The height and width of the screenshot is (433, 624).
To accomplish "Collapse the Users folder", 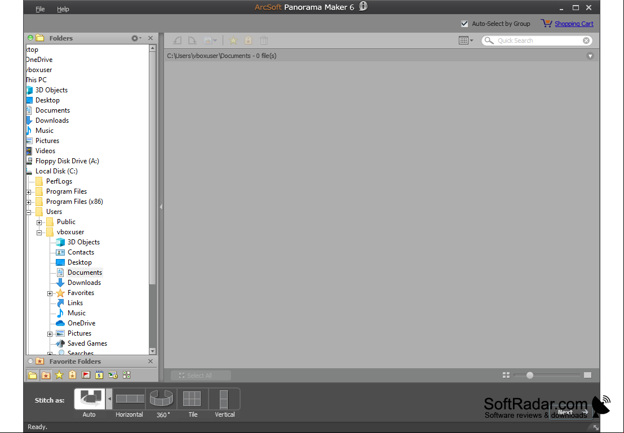I will click(x=29, y=212).
